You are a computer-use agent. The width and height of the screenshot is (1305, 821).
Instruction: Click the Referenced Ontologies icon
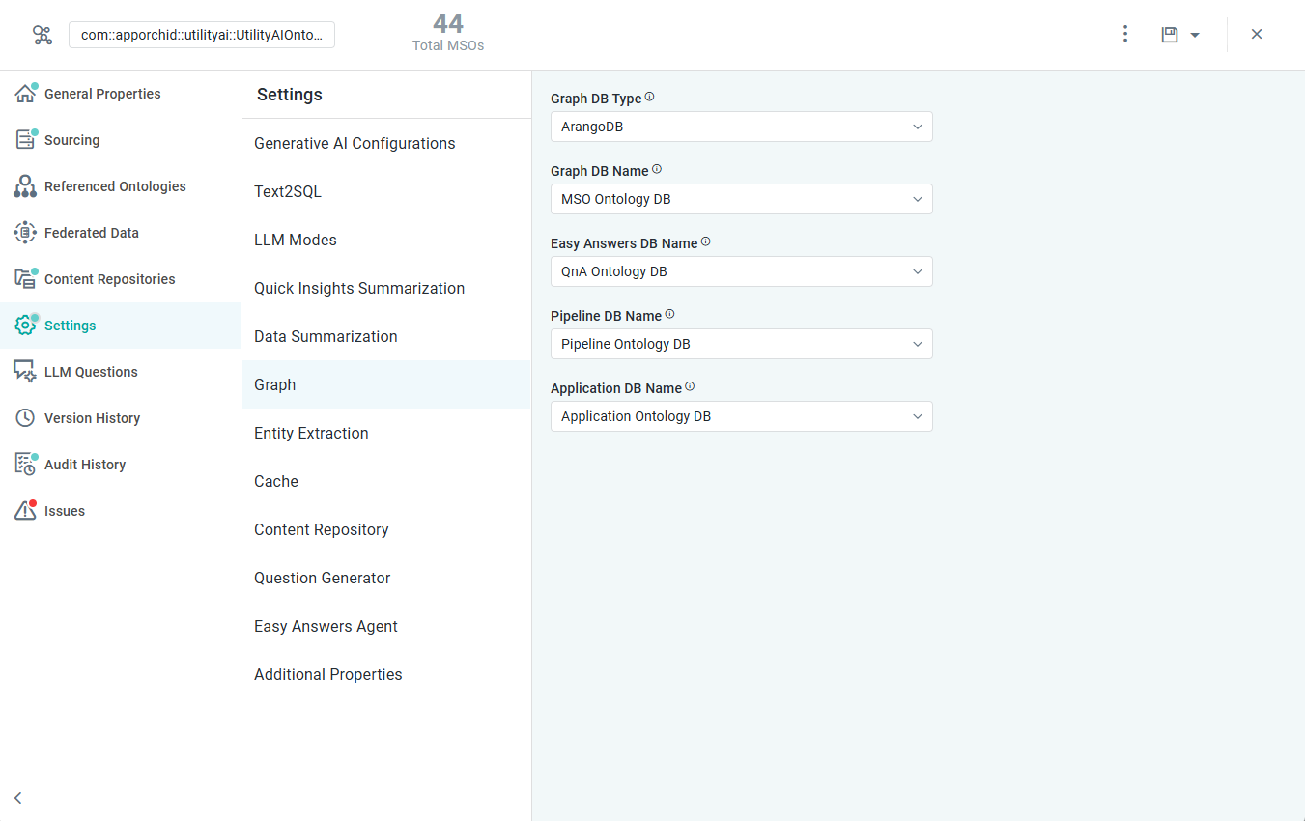25,186
